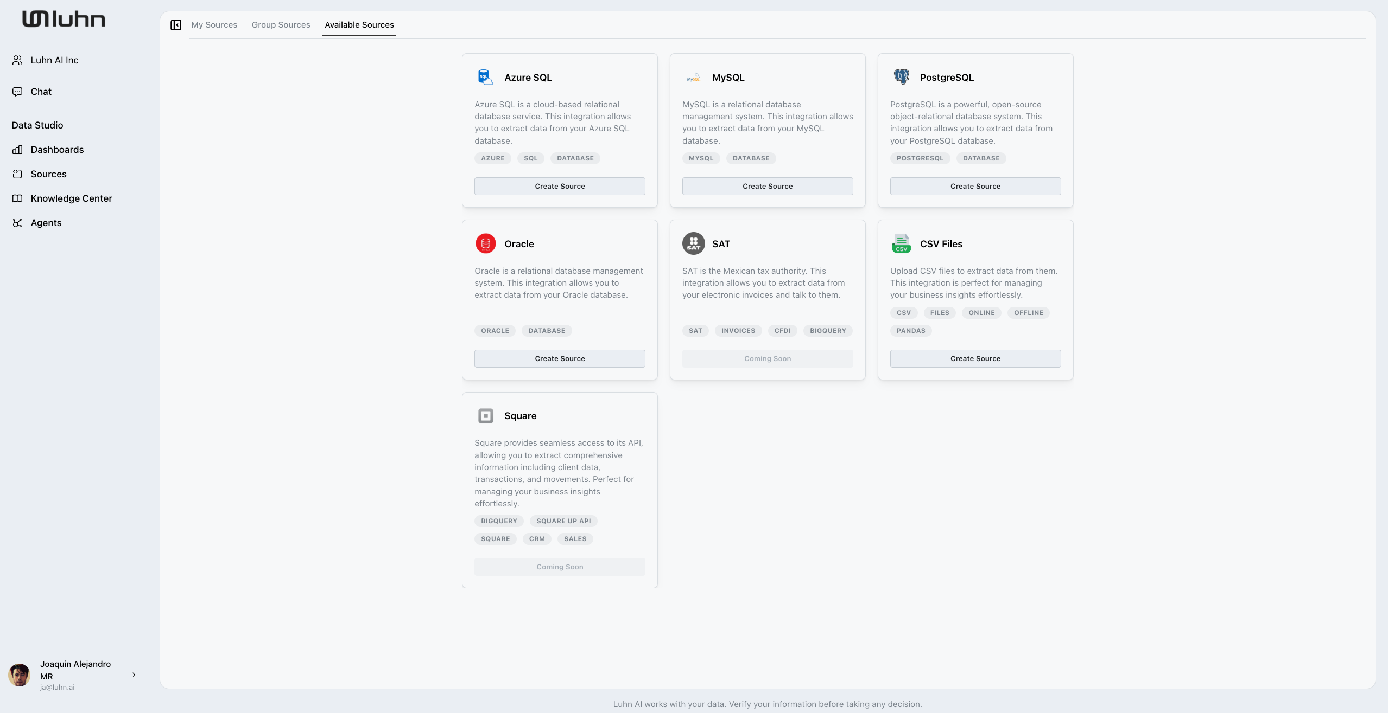The image size is (1388, 713).
Task: Click the CSV Files card title
Action: pos(941,244)
